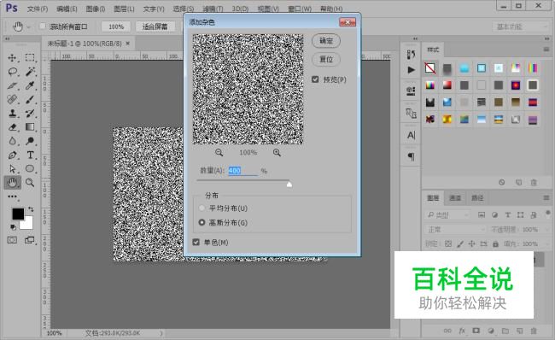Select the Eraser tool
This screenshot has width=555, height=340.
pyautogui.click(x=13, y=126)
